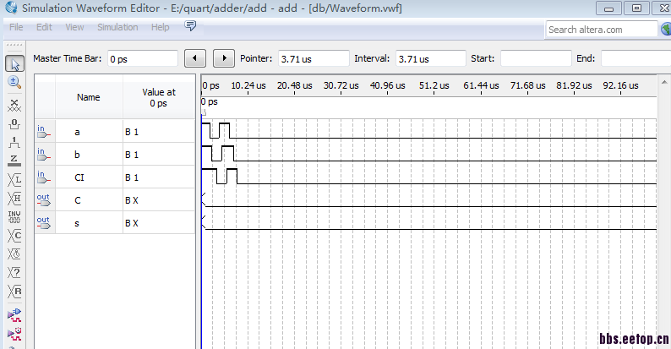Open the Simulation menu

[x=117, y=27]
